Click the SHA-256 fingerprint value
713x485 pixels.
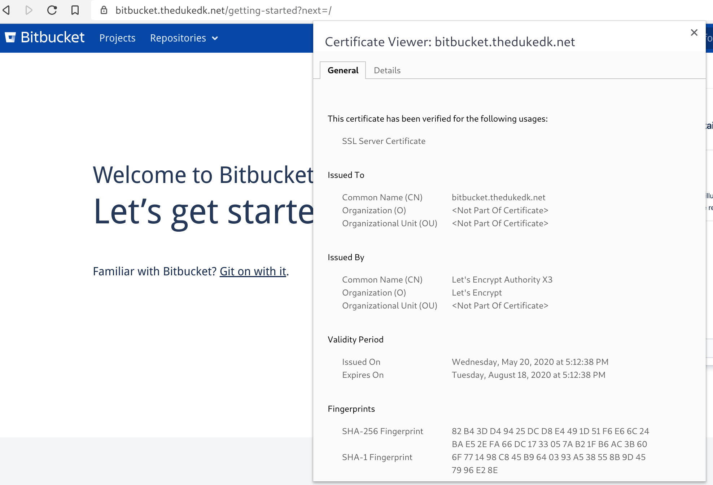[550, 437]
